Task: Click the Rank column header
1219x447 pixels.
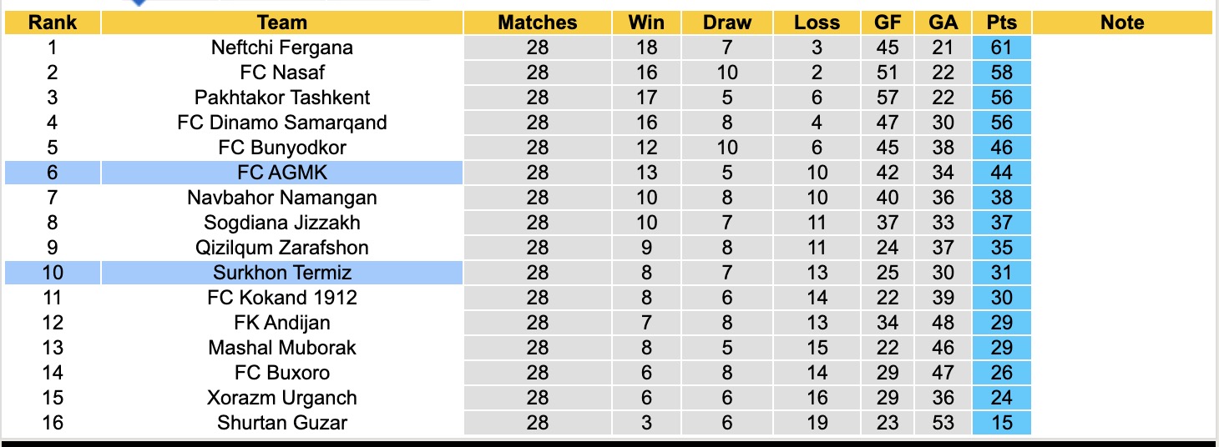Action: pos(53,23)
